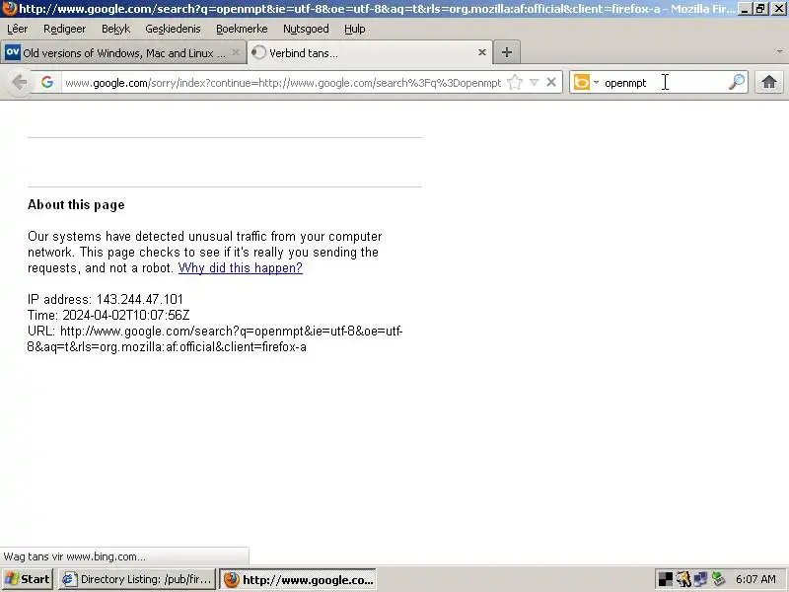Focus the URL address bar
This screenshot has height=592, width=789.
pos(283,83)
